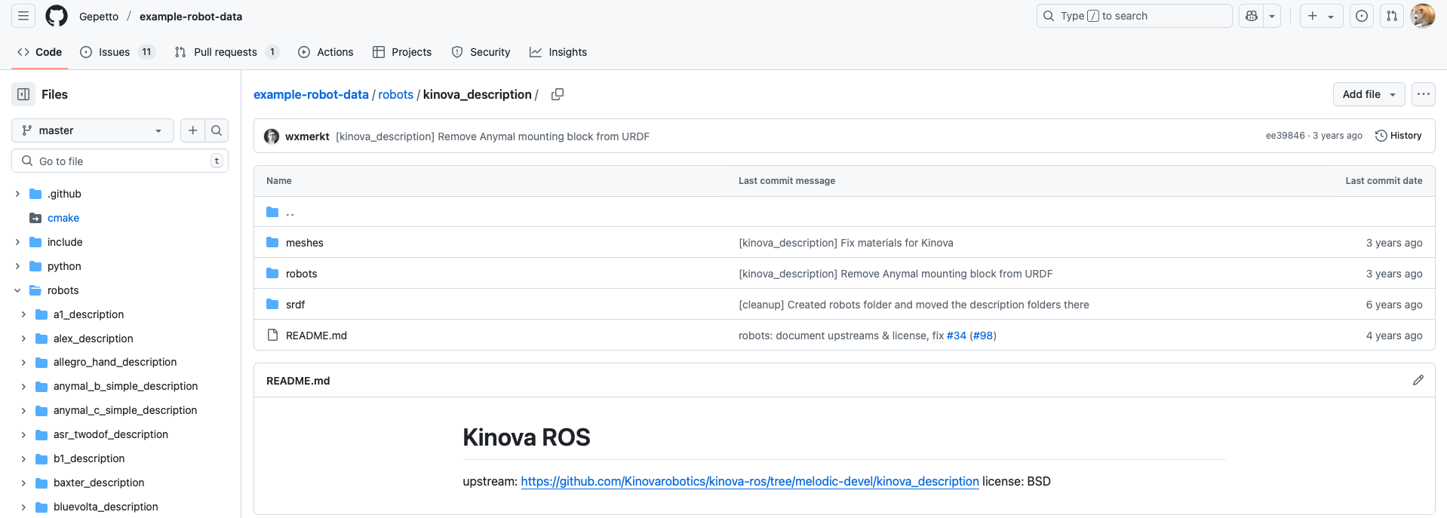Viewport: 1447px width, 518px height.
Task: Open the Issues inbox icon in header
Action: [x=1362, y=16]
